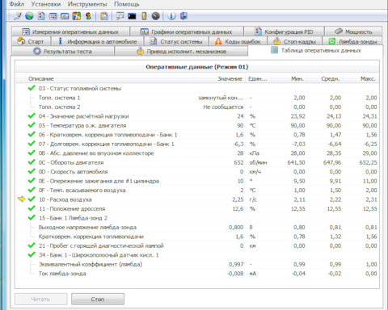Open the Установки menu
Image resolution: width=388 pixels, height=310 pixels.
pos(46,4)
